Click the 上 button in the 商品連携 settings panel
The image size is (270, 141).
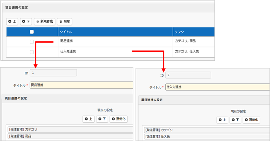(89, 119)
